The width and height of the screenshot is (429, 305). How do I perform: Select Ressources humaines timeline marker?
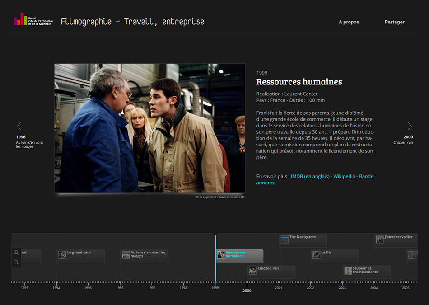click(239, 256)
